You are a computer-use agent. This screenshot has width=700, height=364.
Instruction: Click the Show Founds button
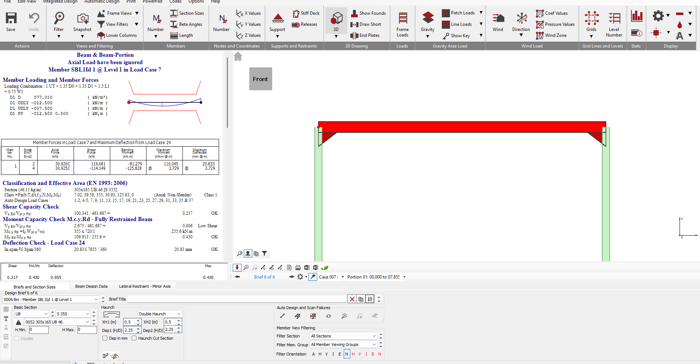pos(369,13)
